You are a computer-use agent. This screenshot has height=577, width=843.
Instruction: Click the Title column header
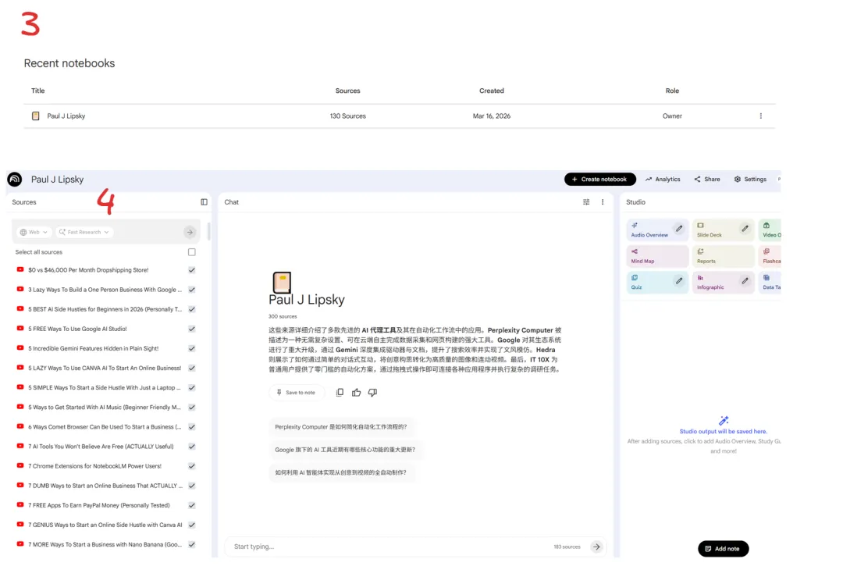[37, 91]
